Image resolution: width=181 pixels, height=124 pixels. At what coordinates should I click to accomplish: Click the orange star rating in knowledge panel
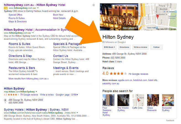(118, 73)
